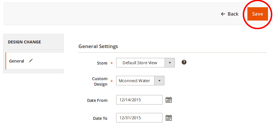
Task: Click the pencil icon beside General
Action: tap(31, 61)
